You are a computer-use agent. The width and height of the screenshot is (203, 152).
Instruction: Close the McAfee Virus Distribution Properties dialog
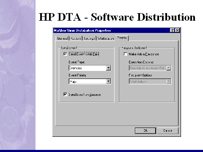[x=177, y=30]
